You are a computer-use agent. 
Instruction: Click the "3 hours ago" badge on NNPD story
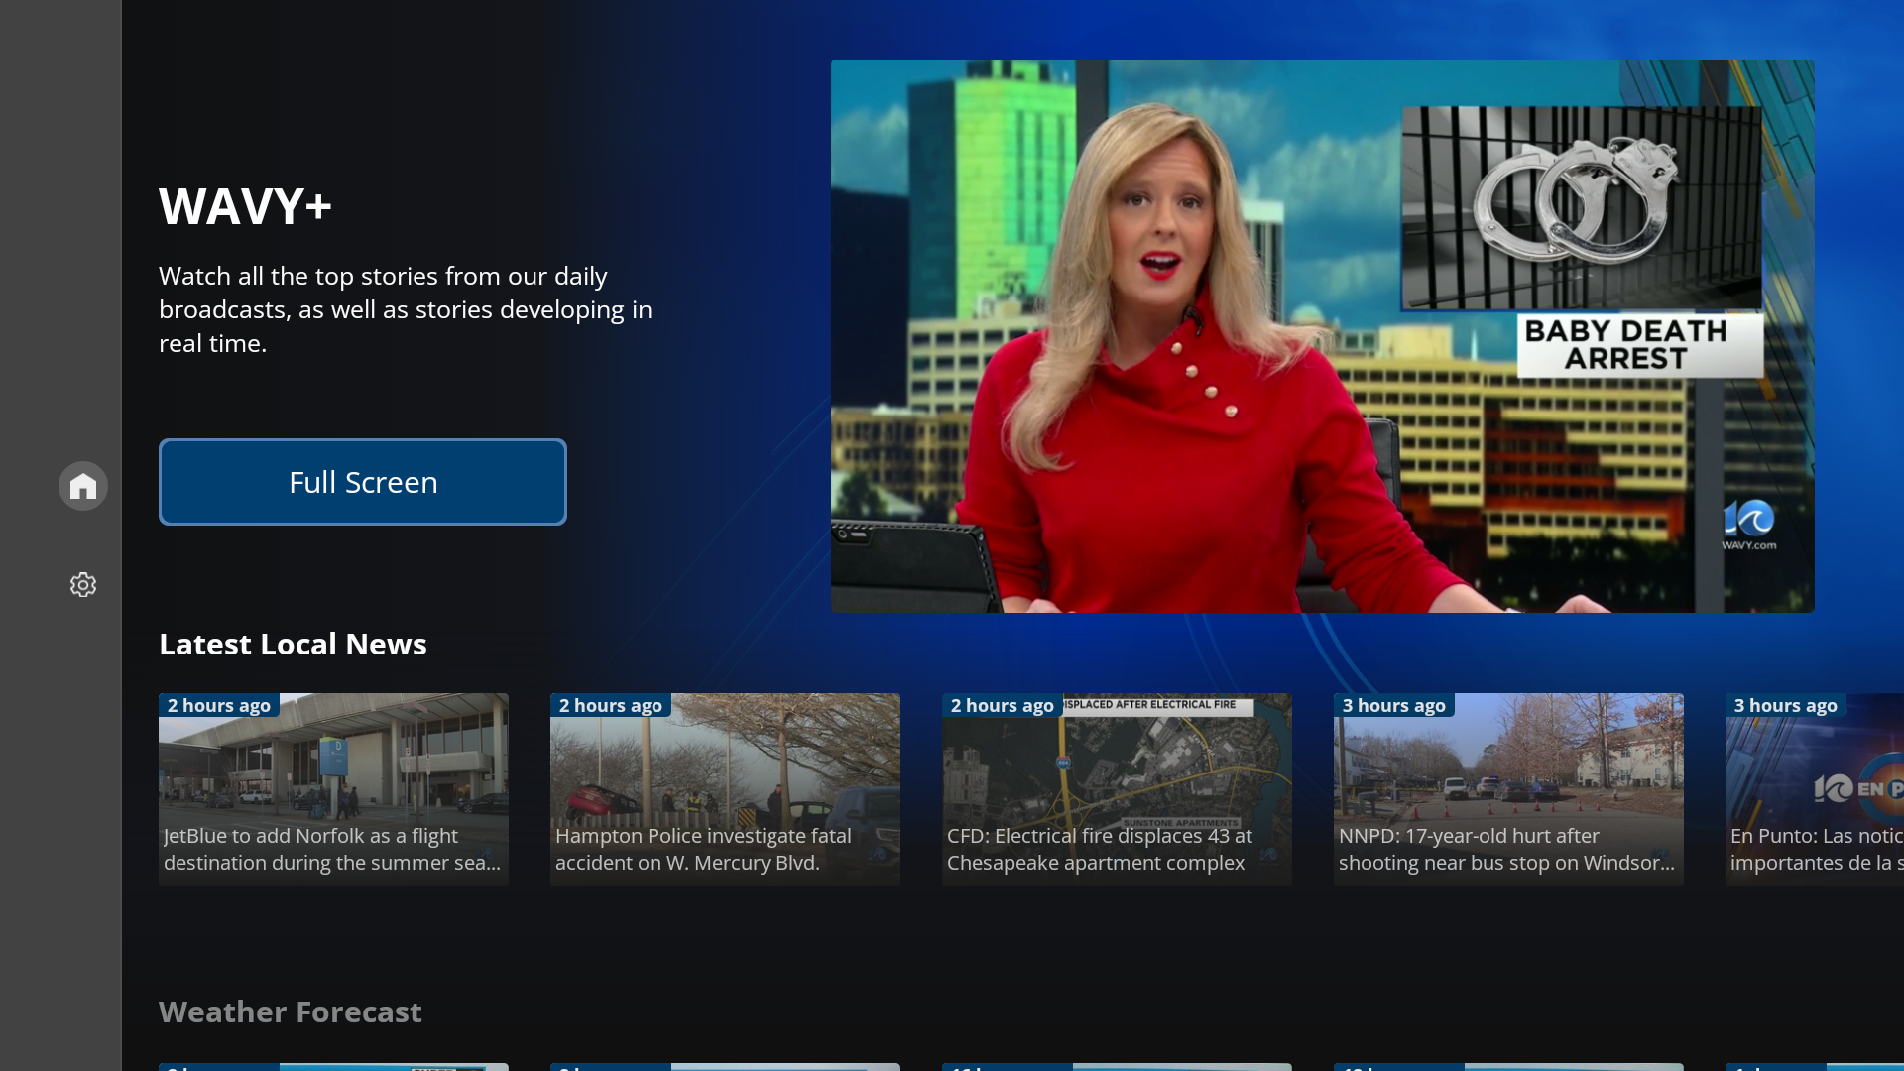(1393, 706)
